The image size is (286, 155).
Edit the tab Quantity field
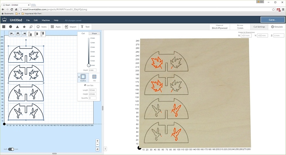pos(92,98)
